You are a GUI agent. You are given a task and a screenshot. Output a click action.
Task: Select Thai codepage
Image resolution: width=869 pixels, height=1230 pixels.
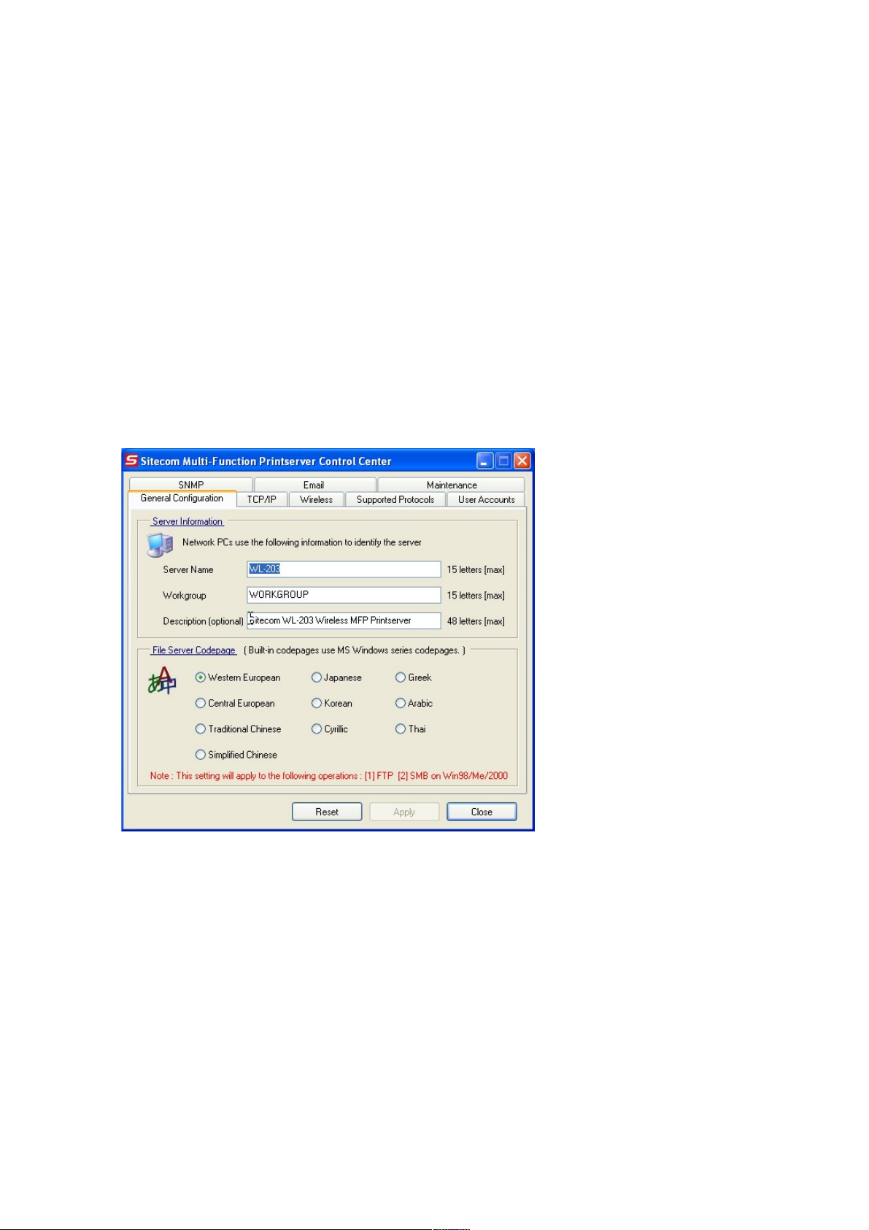tap(410, 729)
